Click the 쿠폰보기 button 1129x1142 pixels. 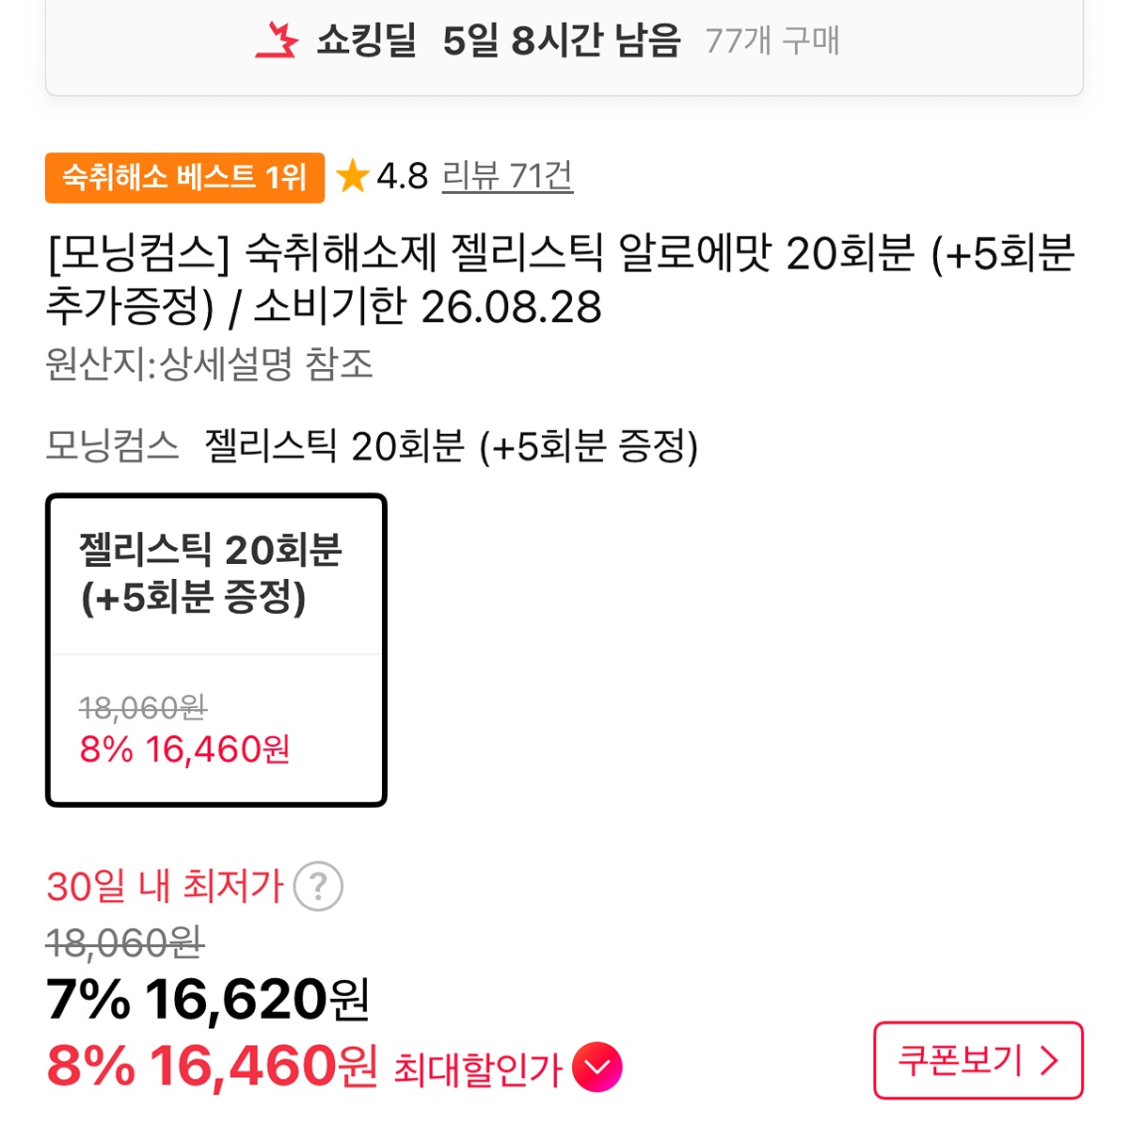coord(978,1060)
